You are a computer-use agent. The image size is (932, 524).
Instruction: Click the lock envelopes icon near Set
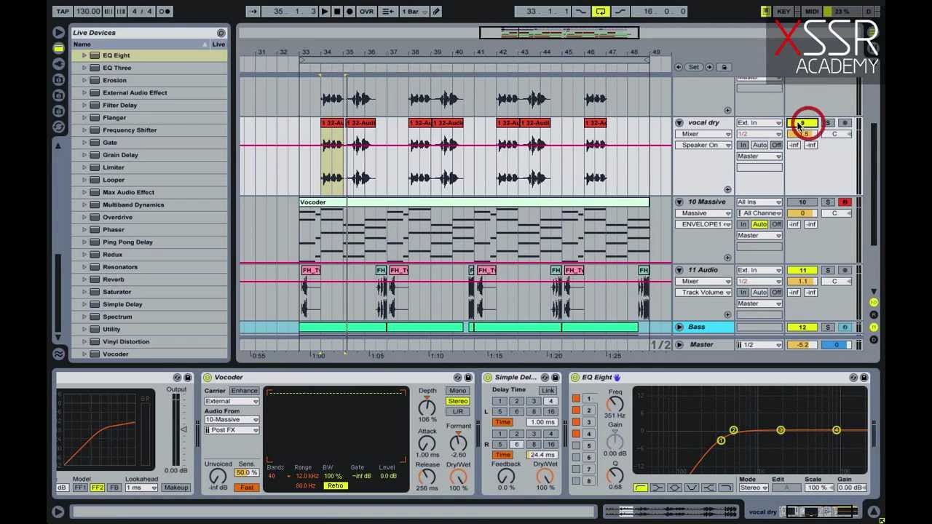pyautogui.click(x=724, y=67)
